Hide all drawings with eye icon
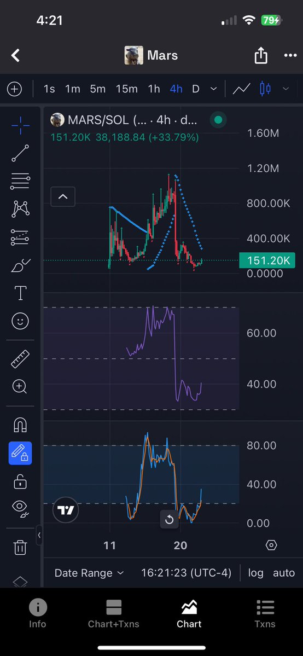The height and width of the screenshot is (656, 303). (20, 509)
